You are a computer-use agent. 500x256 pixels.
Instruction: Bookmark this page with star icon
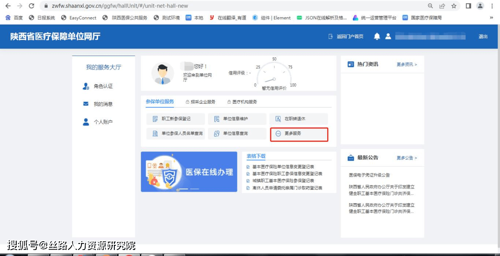tap(454, 6)
